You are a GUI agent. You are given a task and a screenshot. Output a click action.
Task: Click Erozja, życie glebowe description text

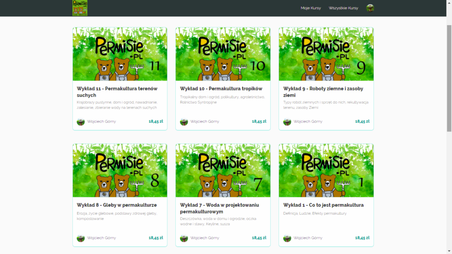pyautogui.click(x=117, y=216)
